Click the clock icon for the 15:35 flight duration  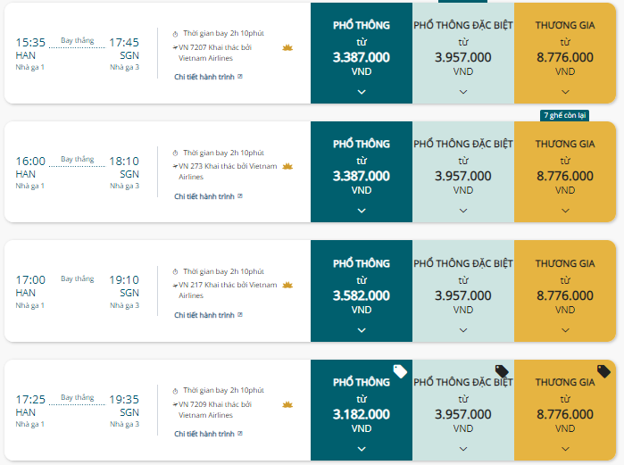click(x=175, y=34)
